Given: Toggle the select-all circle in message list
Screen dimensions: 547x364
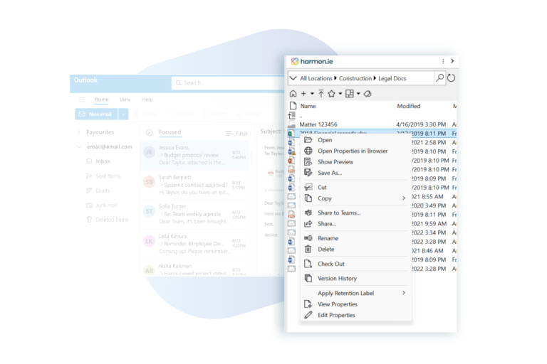Looking at the screenshot, I should [x=149, y=133].
